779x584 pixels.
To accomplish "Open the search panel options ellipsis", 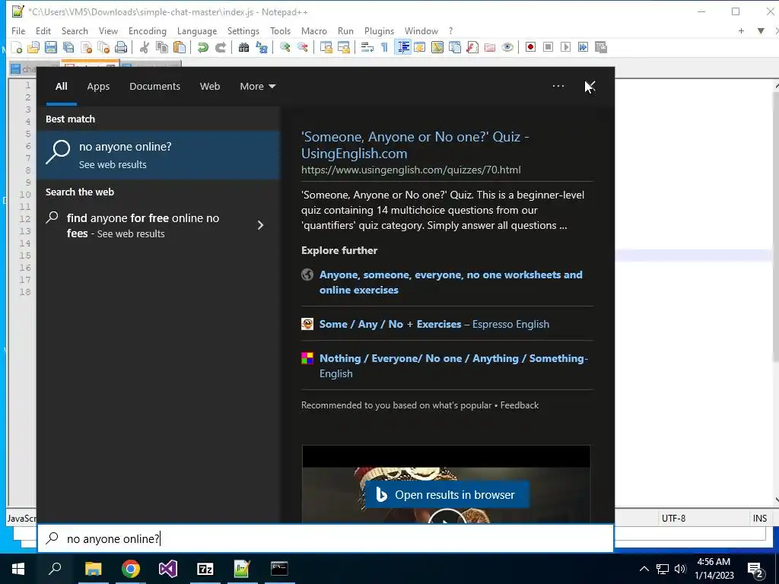I will coord(558,87).
